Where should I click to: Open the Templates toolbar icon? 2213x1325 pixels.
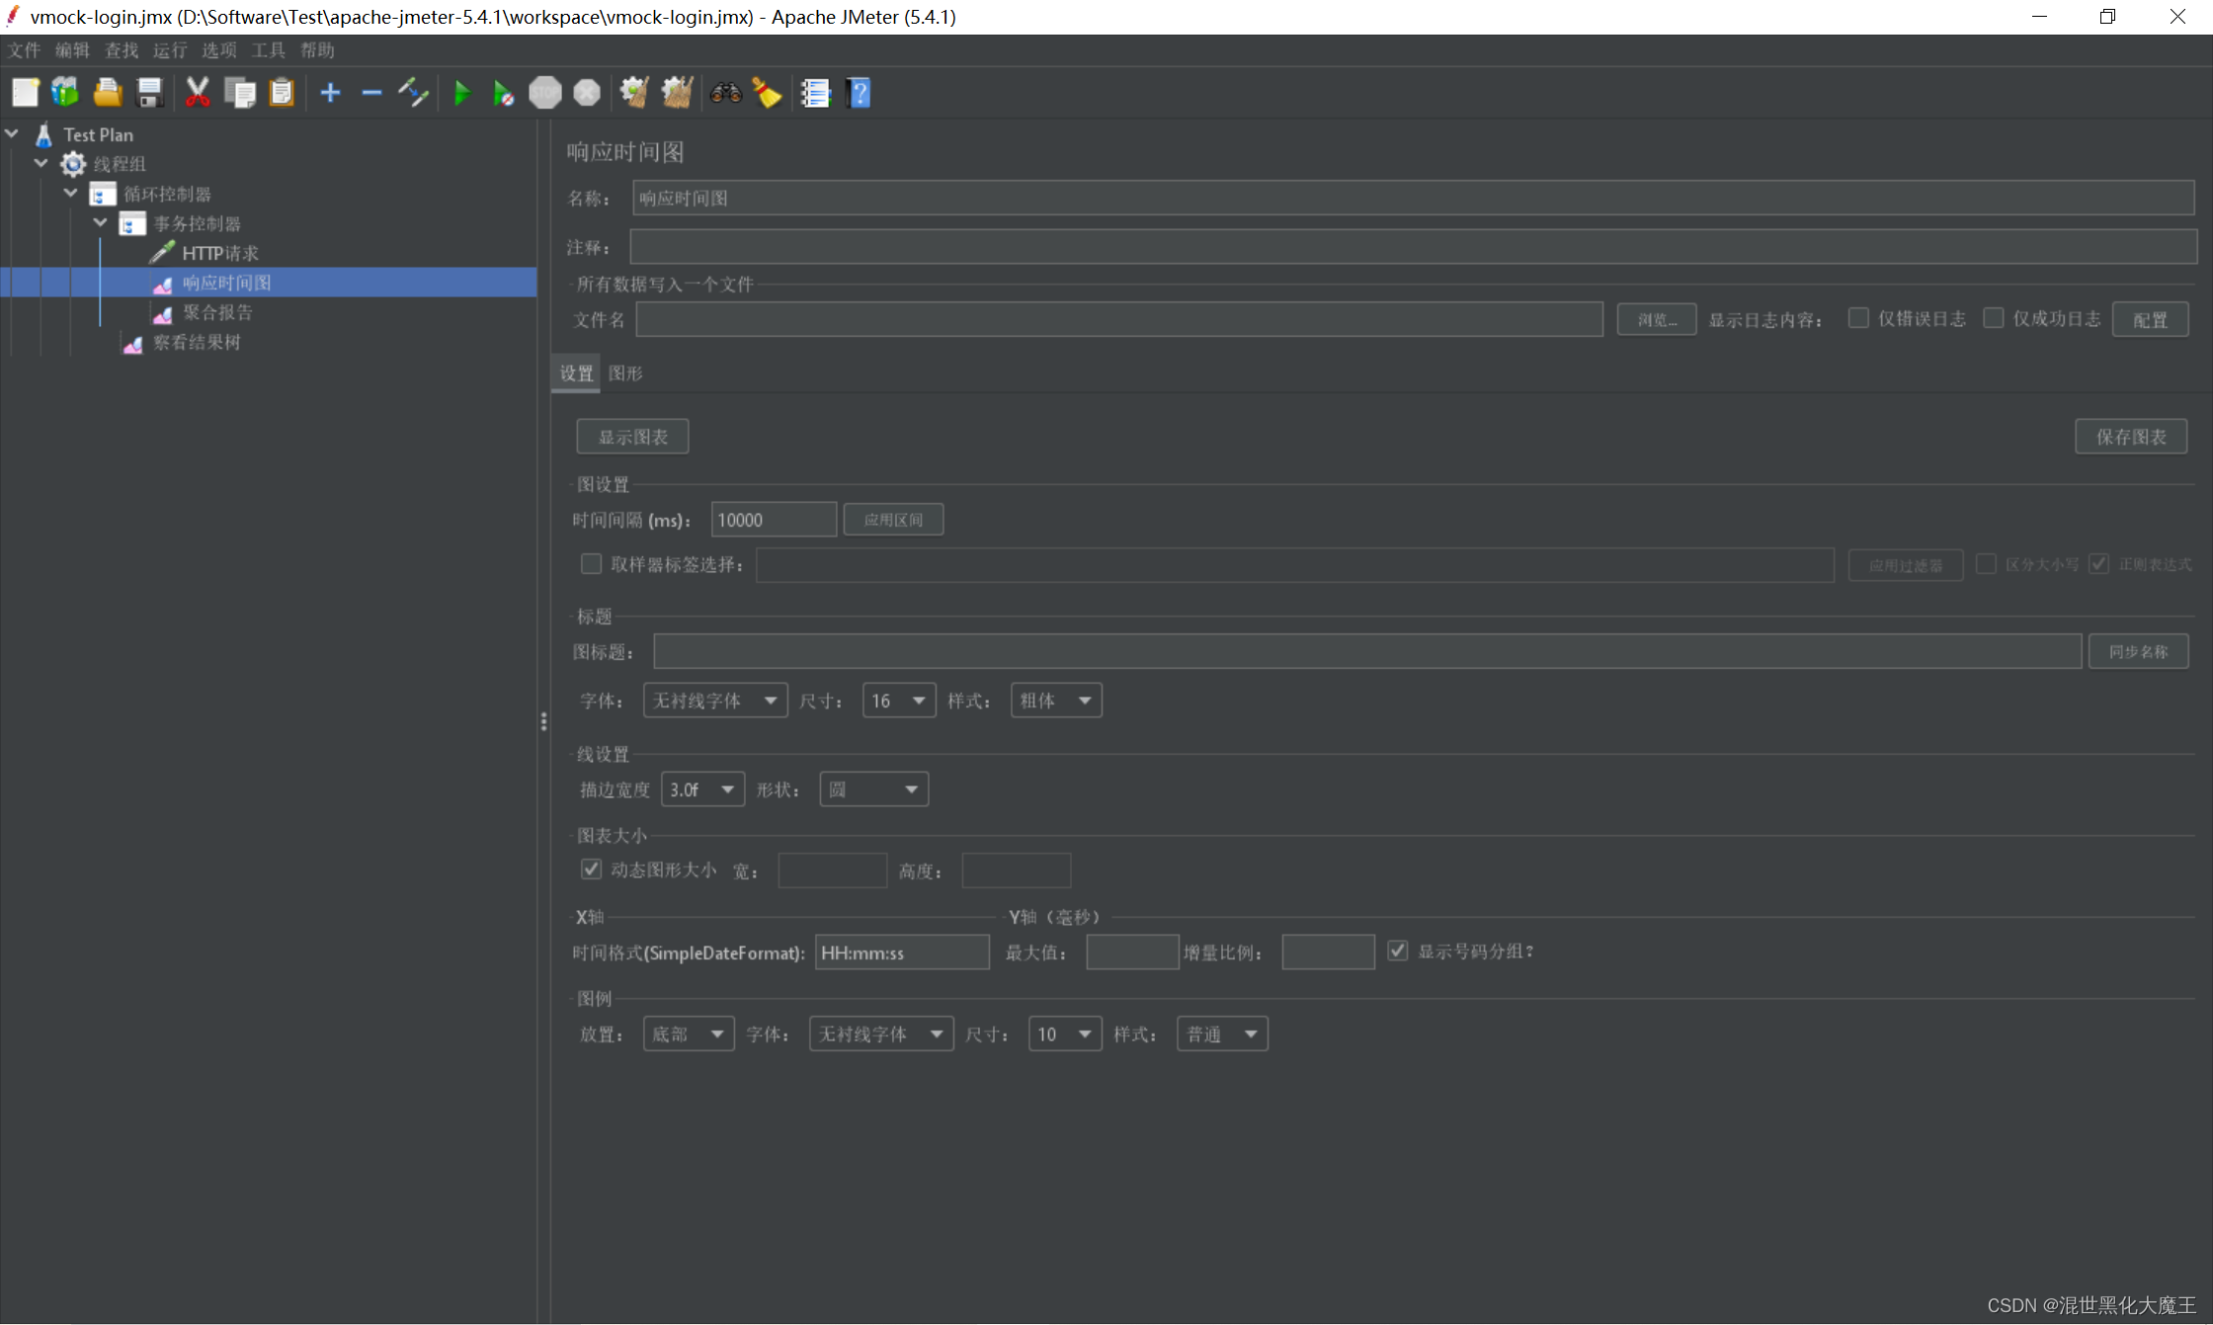65,93
